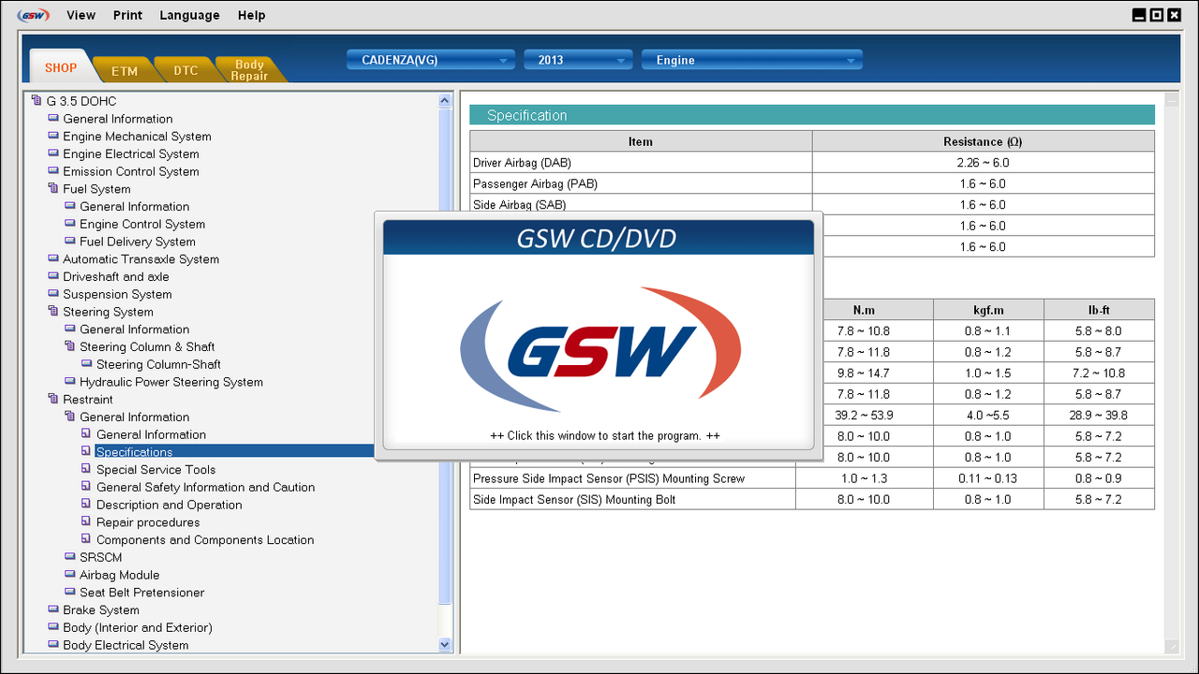Collapse the G 3.5 DOHC root node icon
This screenshot has height=674, width=1199.
coord(37,101)
